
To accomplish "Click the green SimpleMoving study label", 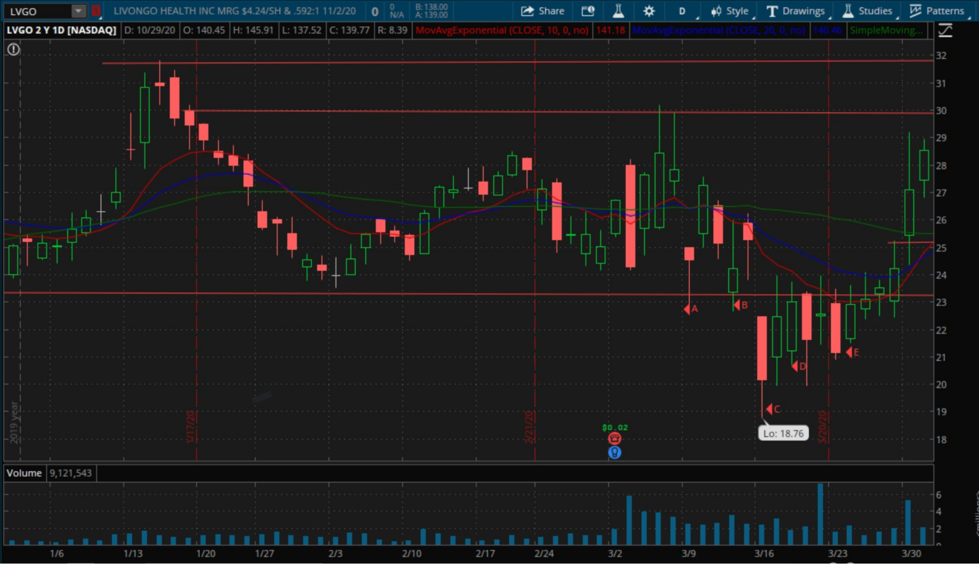I will pyautogui.click(x=886, y=31).
